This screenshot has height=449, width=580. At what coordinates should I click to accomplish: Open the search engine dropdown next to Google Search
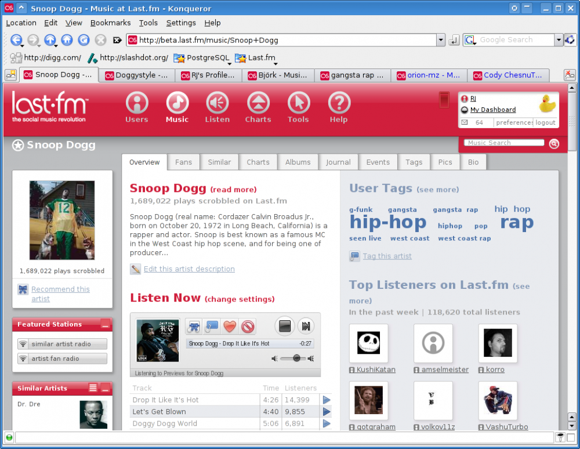559,39
